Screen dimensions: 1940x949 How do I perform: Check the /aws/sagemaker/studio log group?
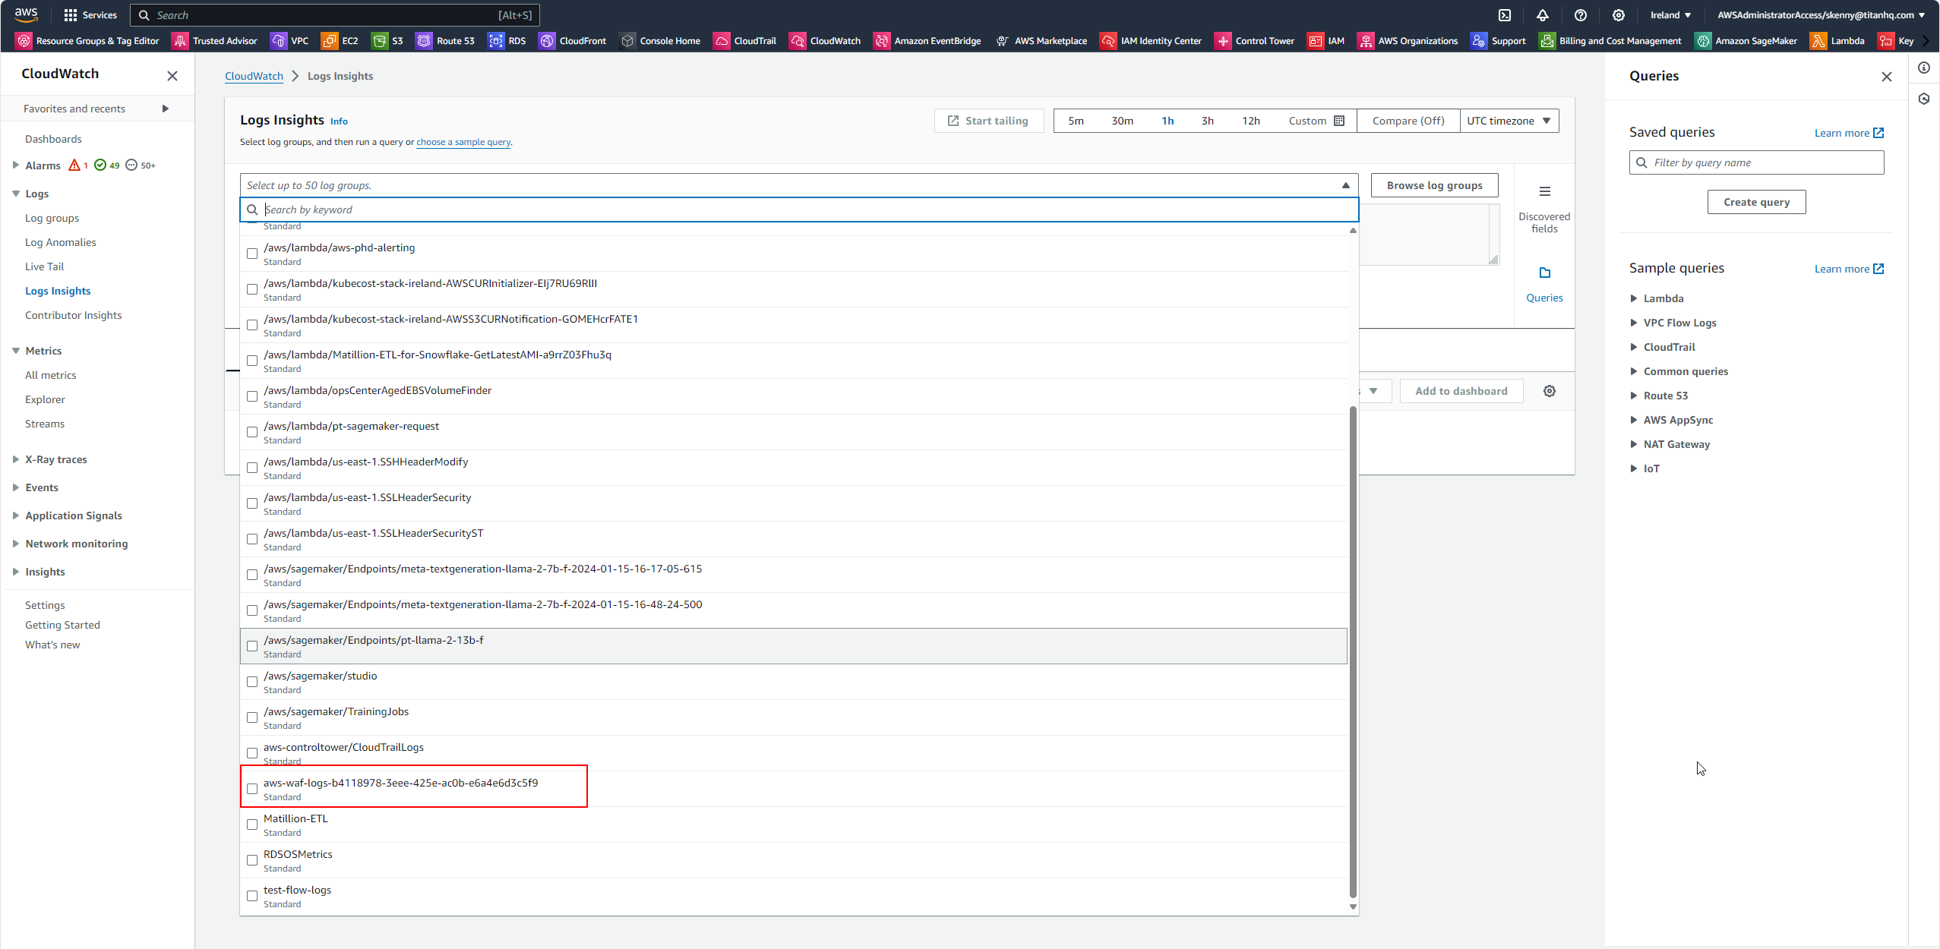pos(252,682)
